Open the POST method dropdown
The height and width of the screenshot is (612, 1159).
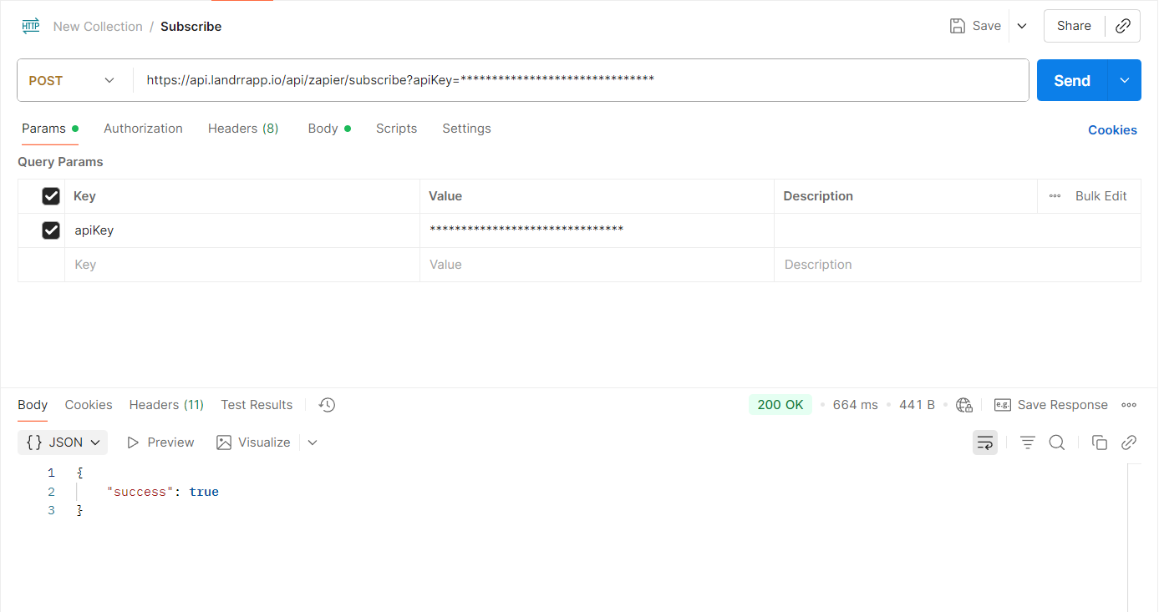pyautogui.click(x=72, y=81)
